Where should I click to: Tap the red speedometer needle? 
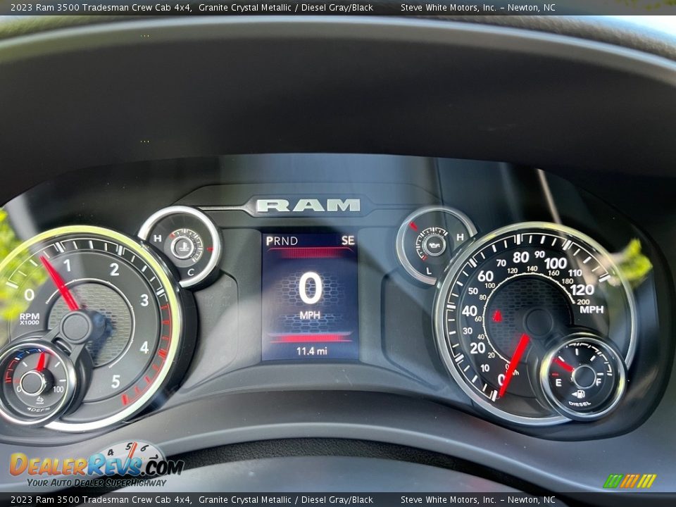coord(514,365)
